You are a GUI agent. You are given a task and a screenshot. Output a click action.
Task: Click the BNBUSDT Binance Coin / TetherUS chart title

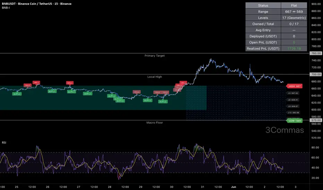click(x=37, y=4)
